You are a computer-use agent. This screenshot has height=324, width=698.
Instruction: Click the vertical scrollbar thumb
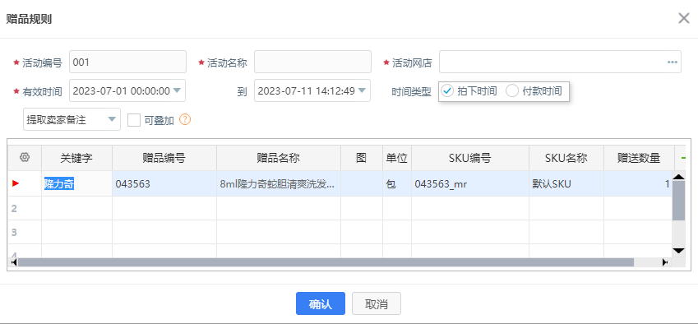coord(678,201)
